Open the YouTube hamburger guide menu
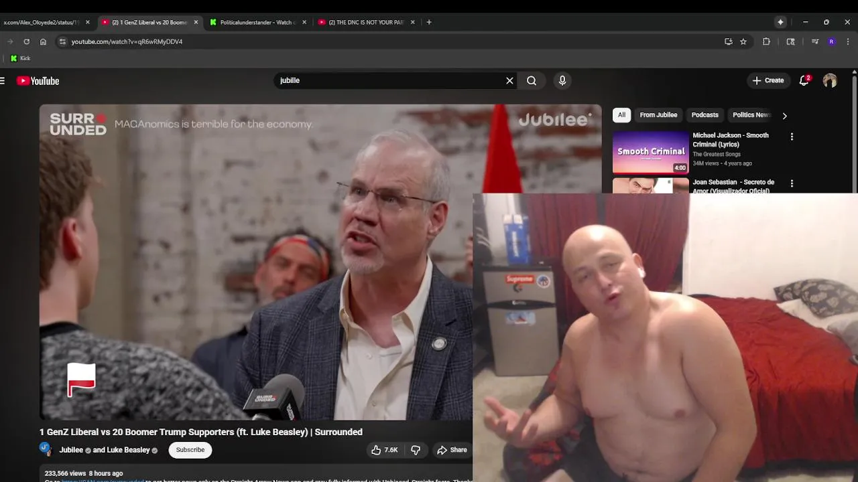This screenshot has width=858, height=482. (3, 81)
